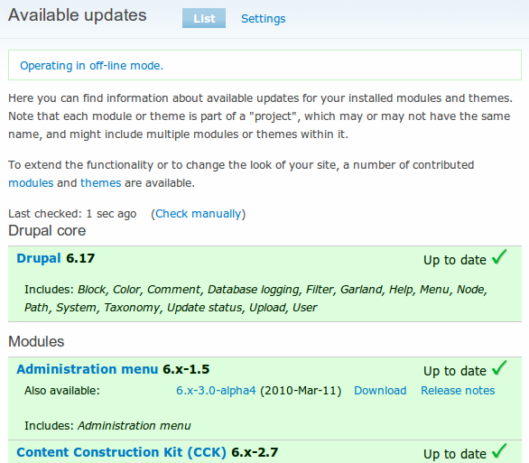Download the 6.x-3.0-alpha4 release
Viewport: 529px width, 463px height.
[x=380, y=391]
